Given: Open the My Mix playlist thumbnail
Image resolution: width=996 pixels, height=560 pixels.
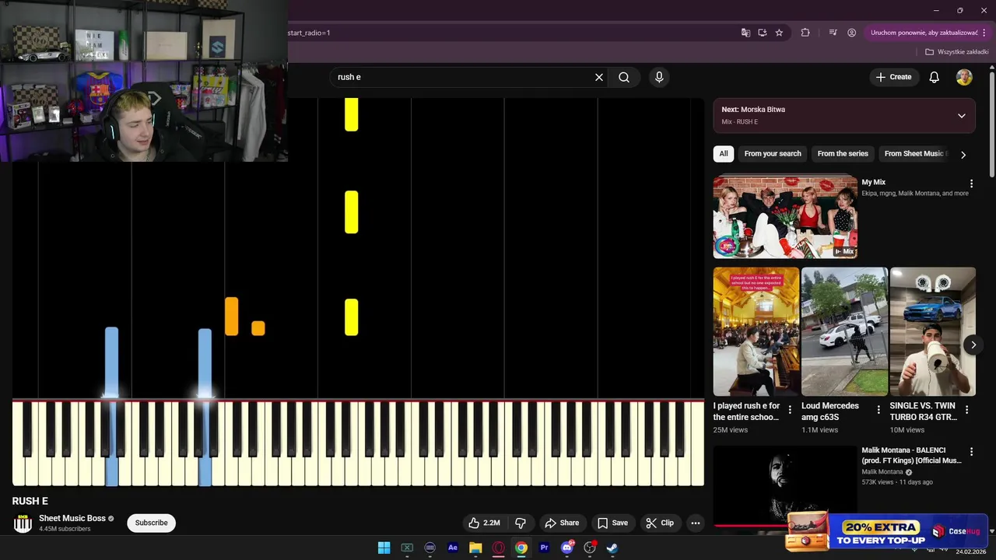Looking at the screenshot, I should pyautogui.click(x=785, y=217).
